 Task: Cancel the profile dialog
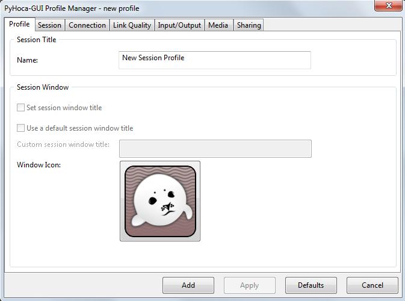373,285
